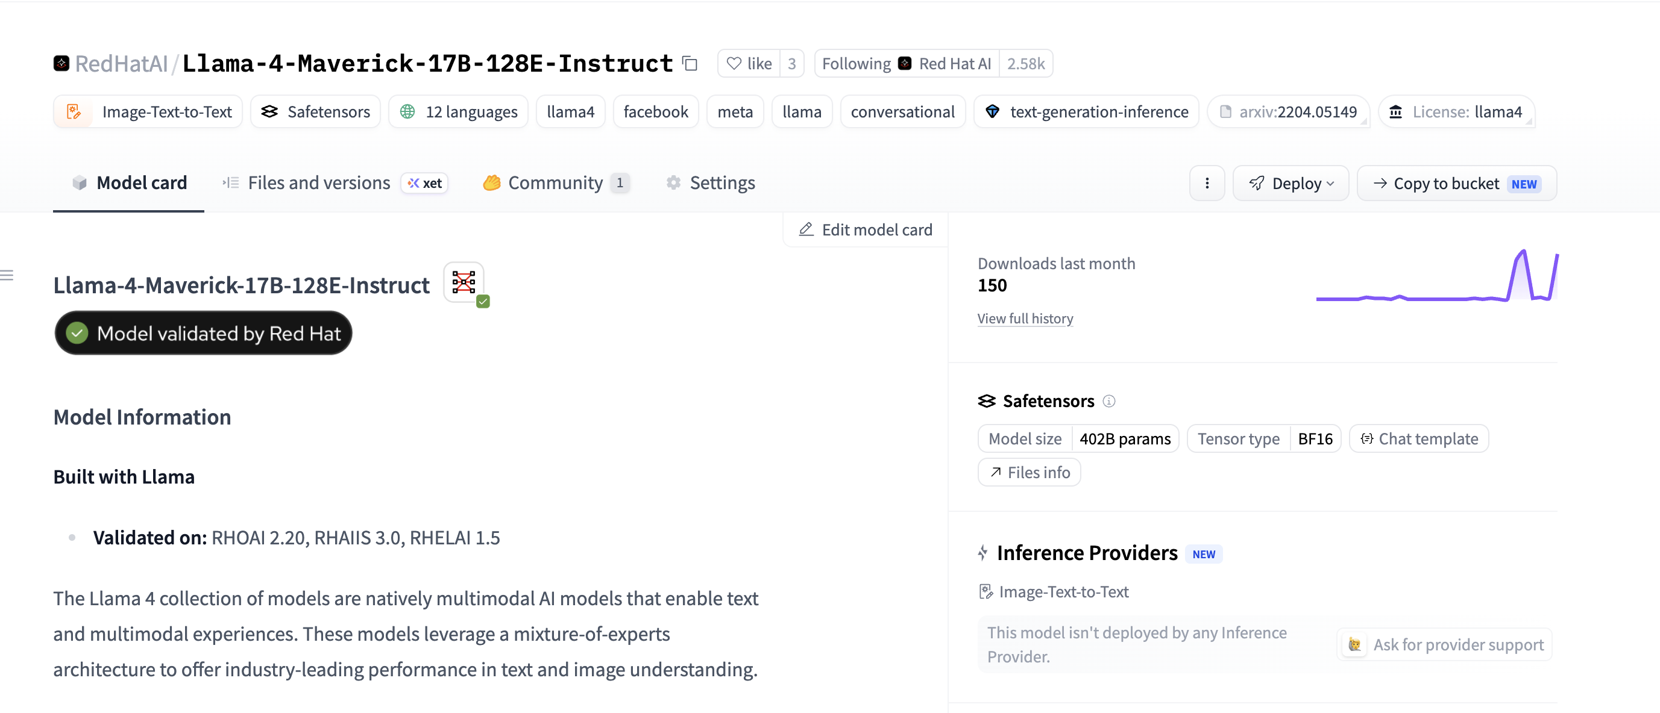Expand the arxiv:2204.05149 tag

(x=1288, y=111)
